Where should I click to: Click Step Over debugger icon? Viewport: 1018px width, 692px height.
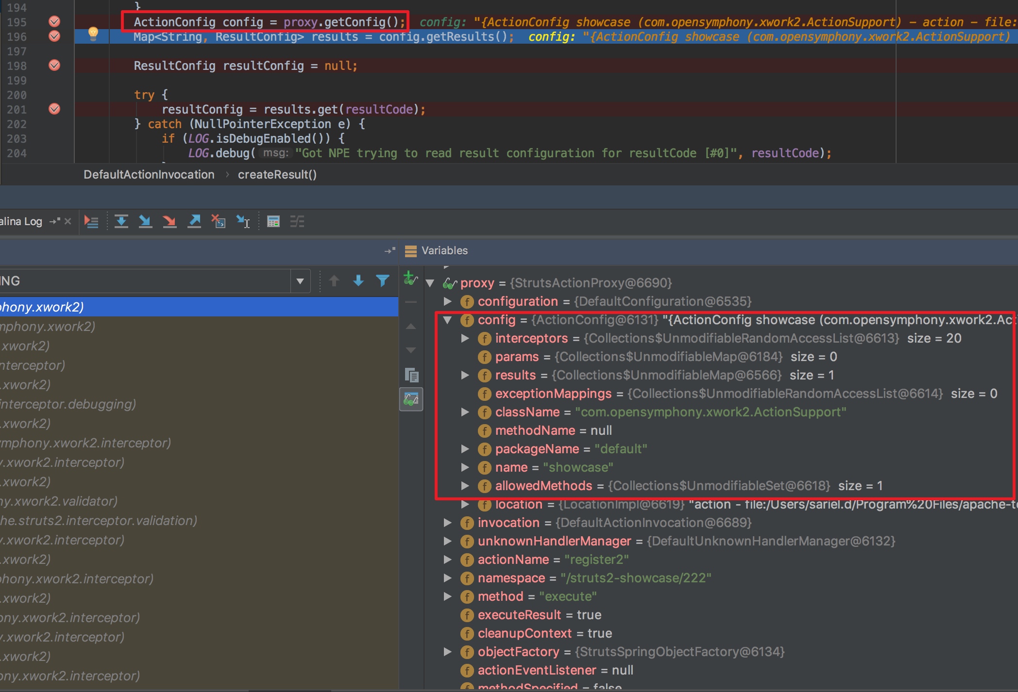point(121,222)
